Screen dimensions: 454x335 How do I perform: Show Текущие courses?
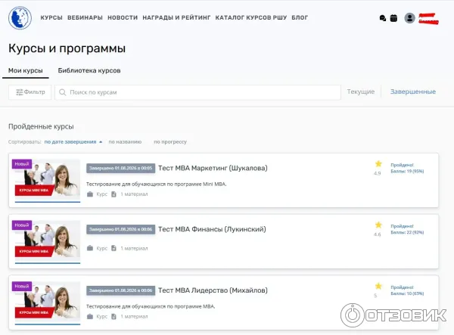click(x=361, y=92)
